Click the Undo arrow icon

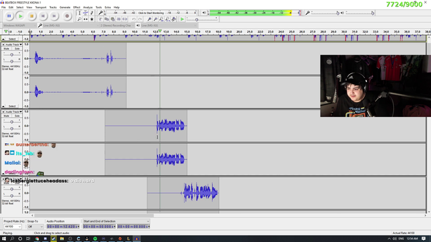[133, 19]
